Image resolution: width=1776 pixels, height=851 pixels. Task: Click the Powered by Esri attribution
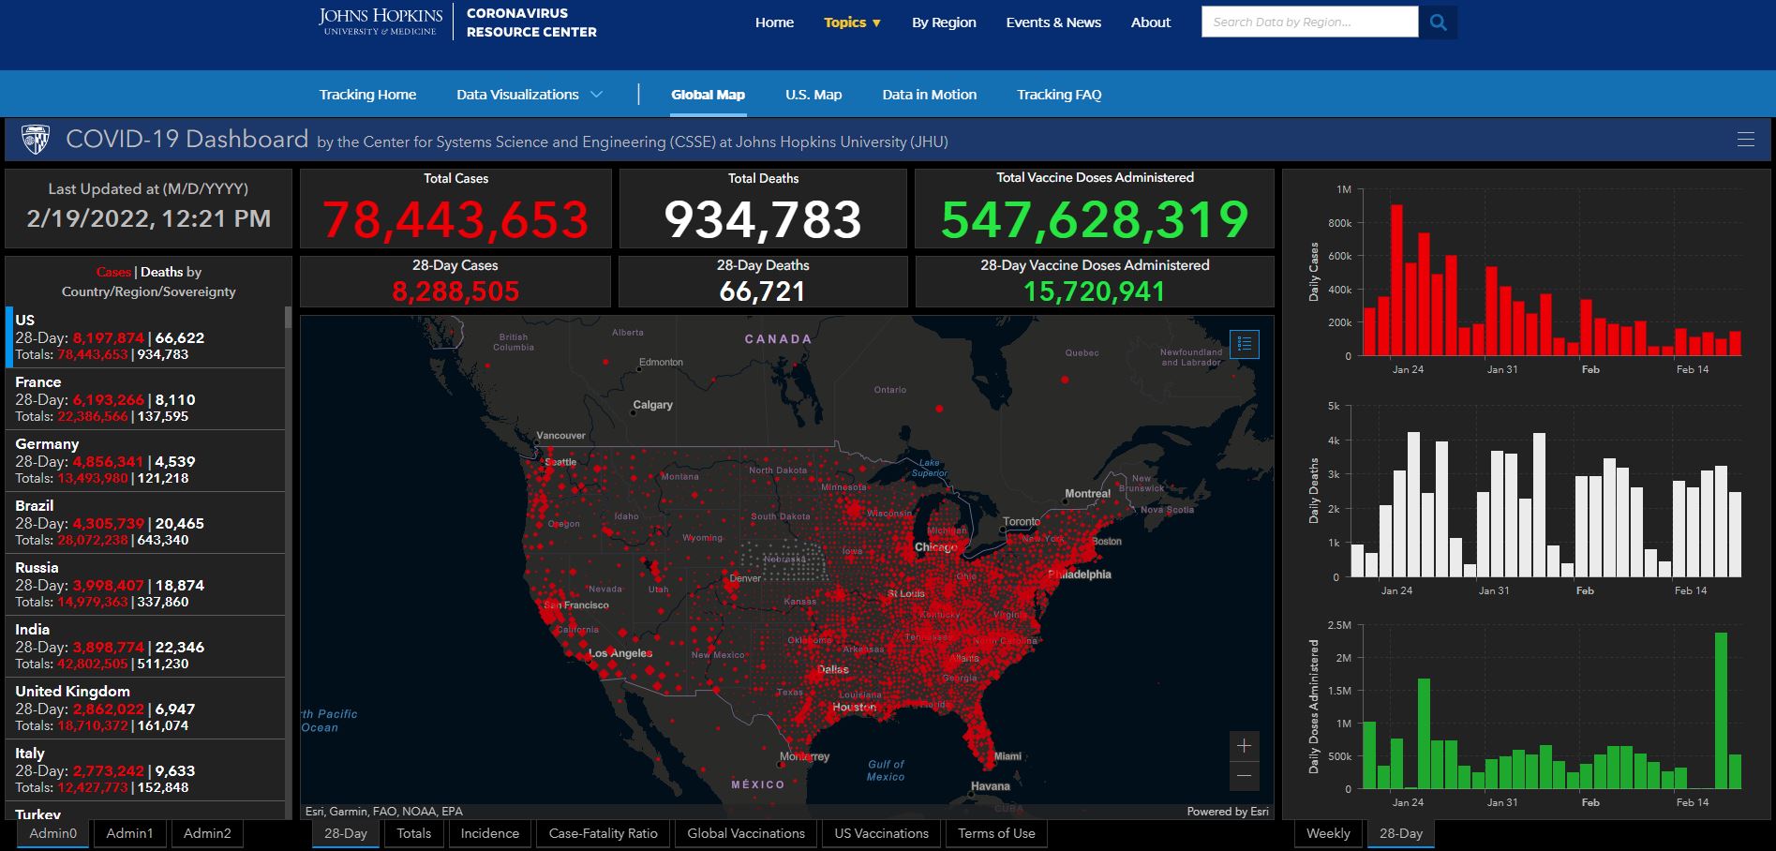tap(1228, 812)
